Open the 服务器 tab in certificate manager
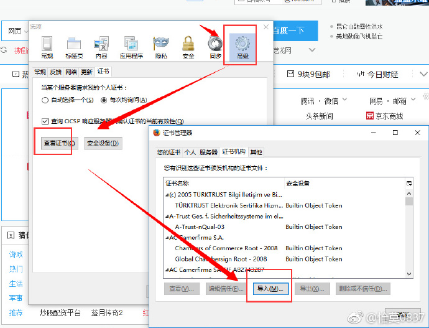 [208, 152]
